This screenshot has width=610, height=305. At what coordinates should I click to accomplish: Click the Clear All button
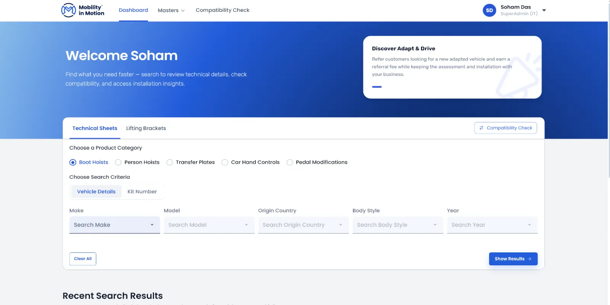pos(83,259)
